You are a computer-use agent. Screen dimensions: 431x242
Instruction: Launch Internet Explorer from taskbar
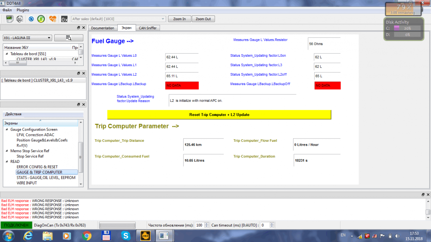point(28,236)
